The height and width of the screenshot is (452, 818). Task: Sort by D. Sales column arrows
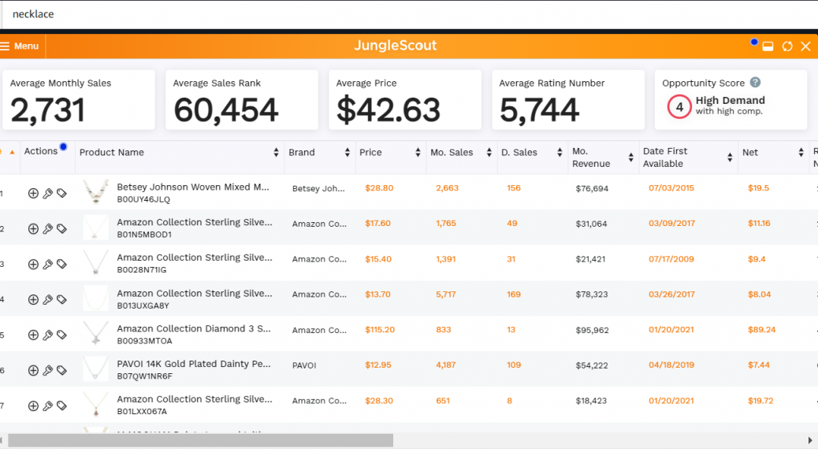click(x=560, y=152)
